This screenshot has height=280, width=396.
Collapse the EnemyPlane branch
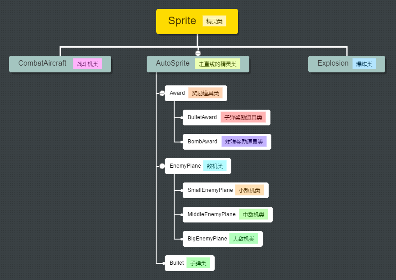click(x=162, y=166)
